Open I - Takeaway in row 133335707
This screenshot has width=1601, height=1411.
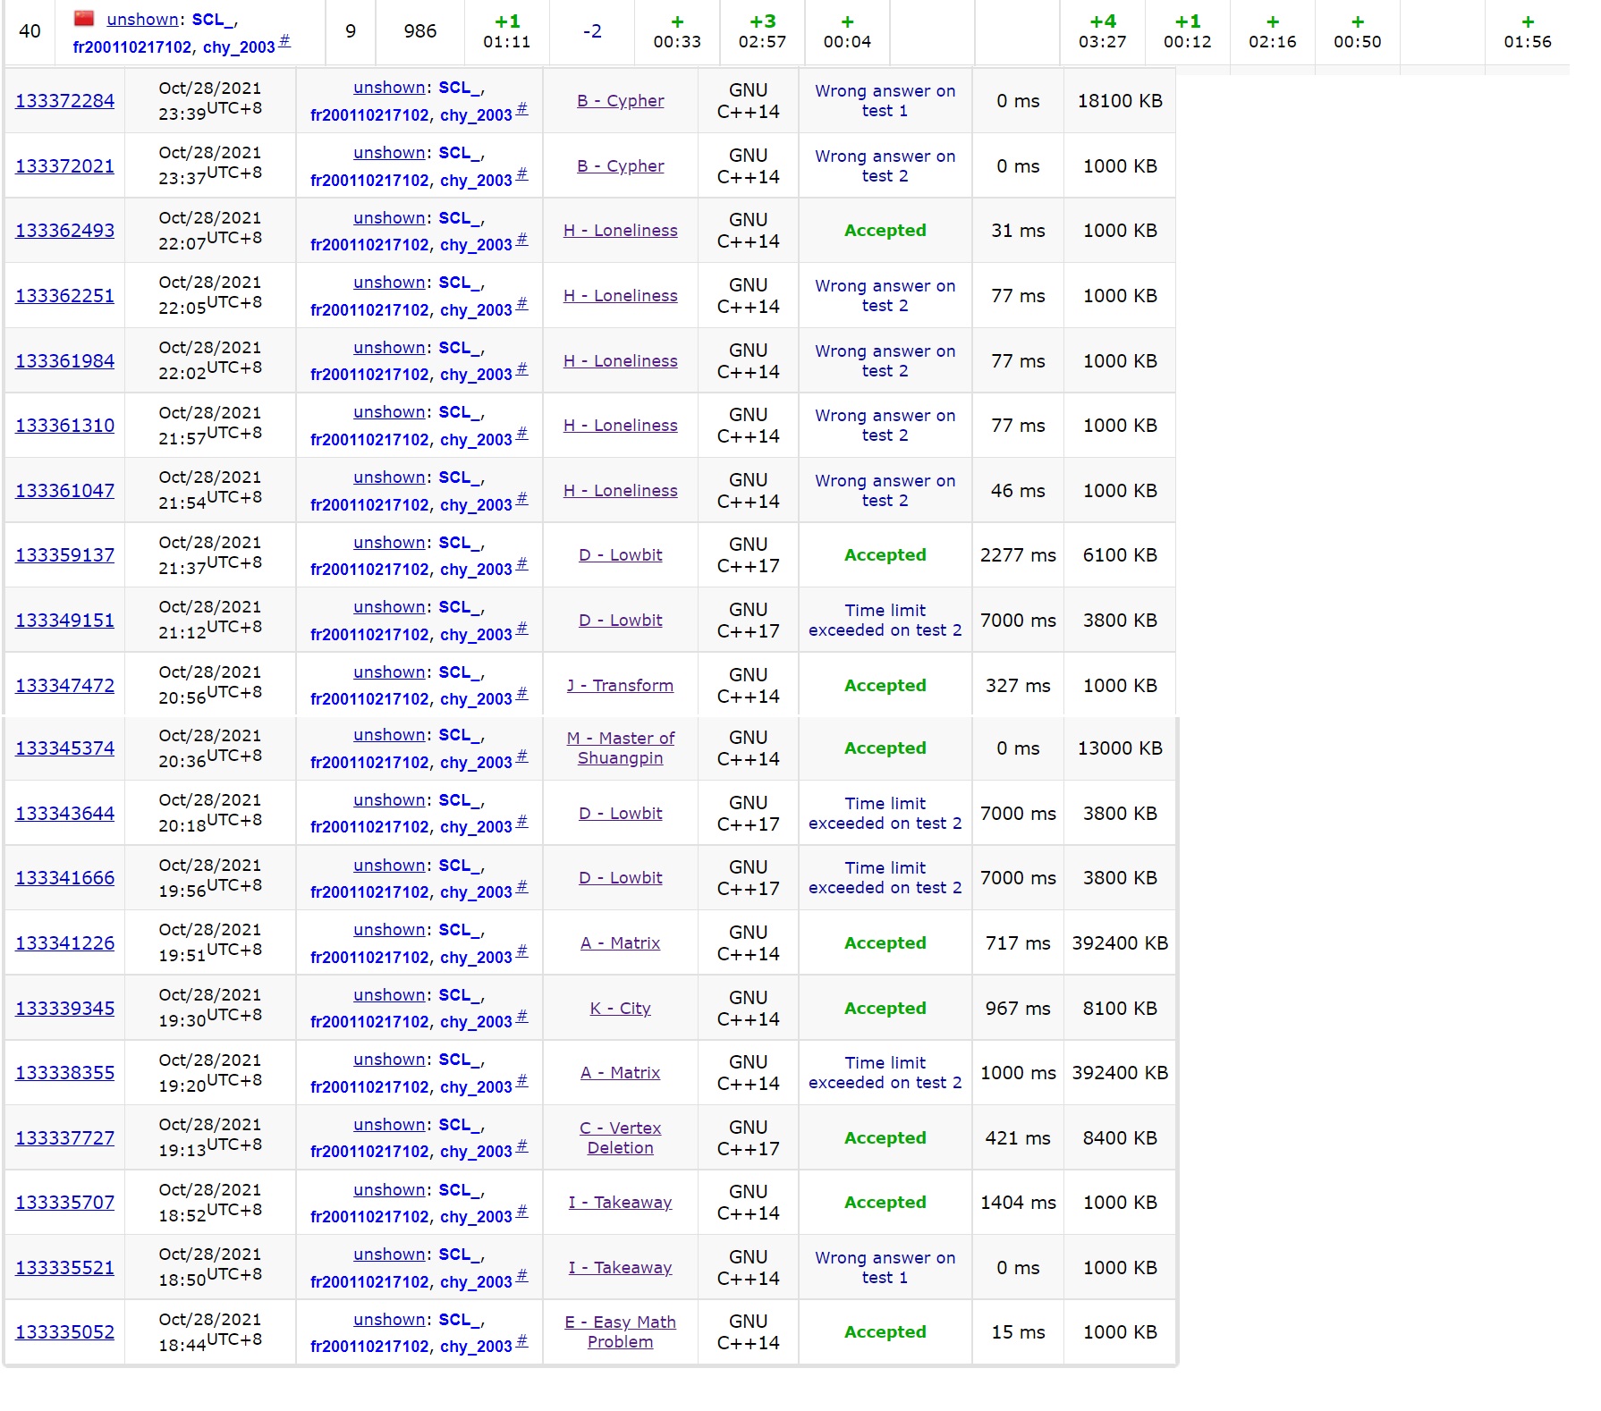pos(620,1203)
